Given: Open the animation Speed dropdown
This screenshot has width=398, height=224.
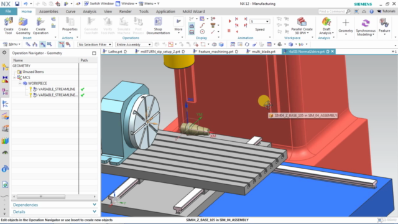Looking at the screenshot, I should click(x=259, y=22).
